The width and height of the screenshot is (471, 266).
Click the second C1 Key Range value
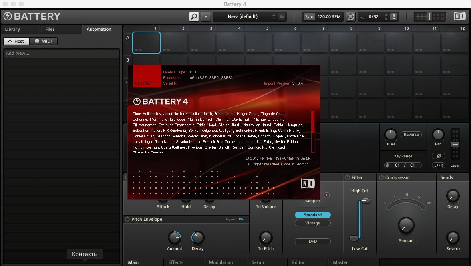click(x=412, y=165)
